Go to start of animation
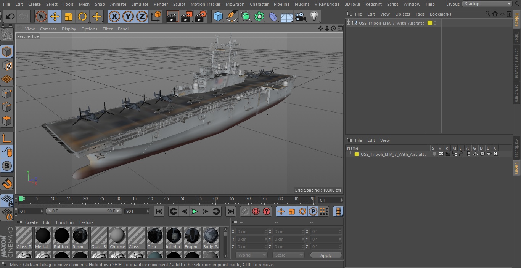 click(x=159, y=211)
